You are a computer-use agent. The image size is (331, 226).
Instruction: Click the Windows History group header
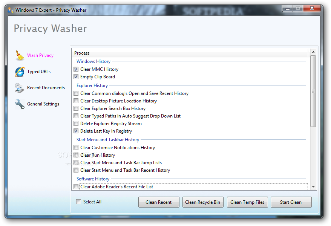pos(93,61)
